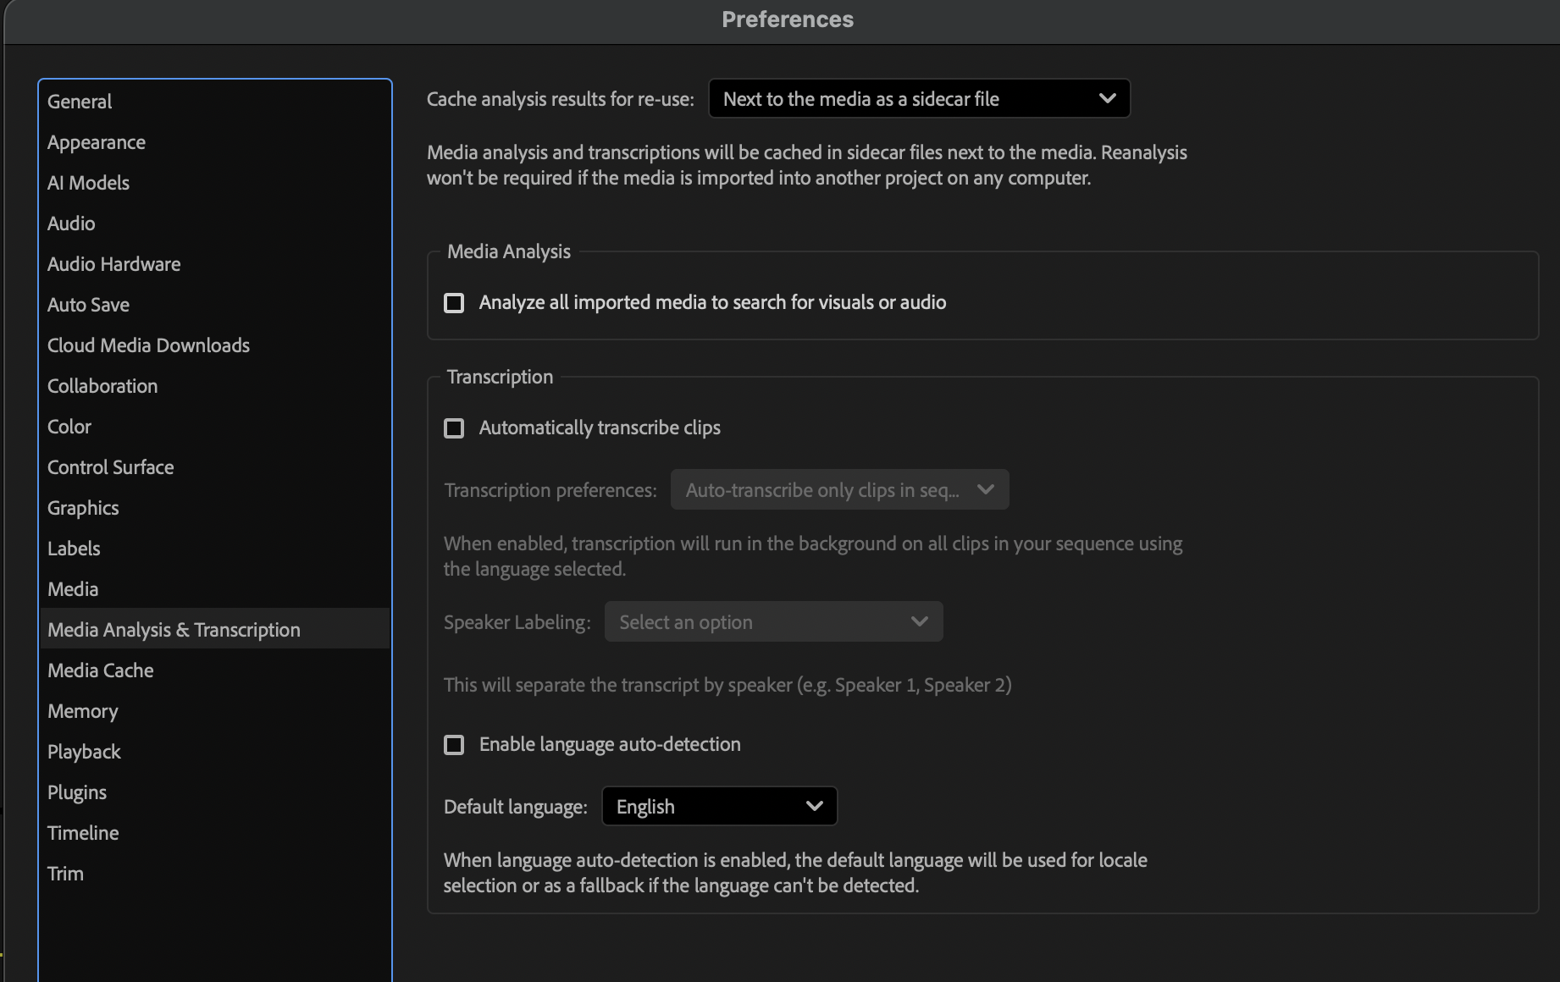Check Automatically transcribe clips

pyautogui.click(x=454, y=428)
